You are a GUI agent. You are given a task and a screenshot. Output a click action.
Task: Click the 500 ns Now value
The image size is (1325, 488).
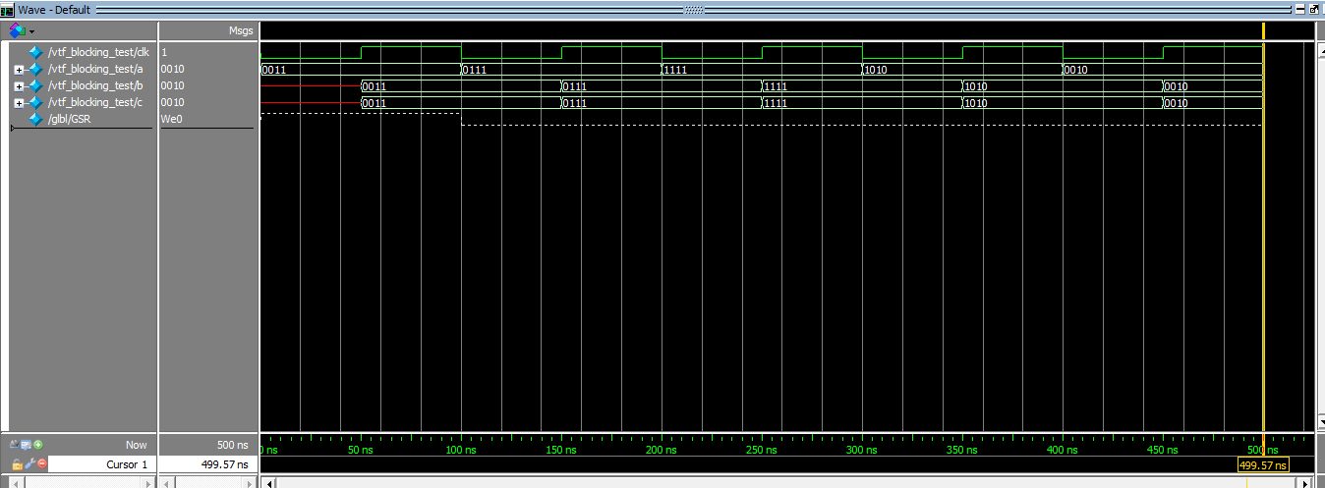232,445
